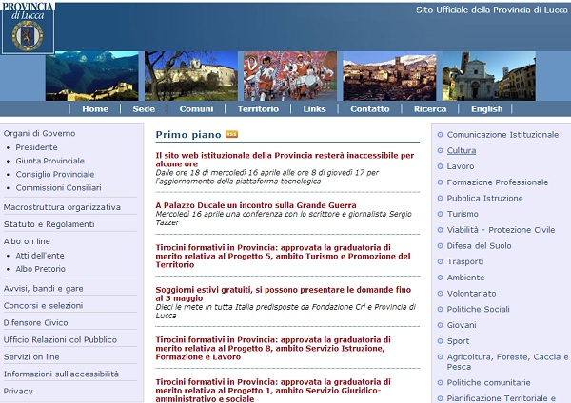Open Pubblica Istruzione
Viewport: 571px width, 403px height.
pos(484,199)
